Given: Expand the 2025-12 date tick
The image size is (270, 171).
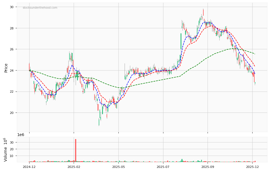Looking at the screenshot, I should (x=253, y=166).
